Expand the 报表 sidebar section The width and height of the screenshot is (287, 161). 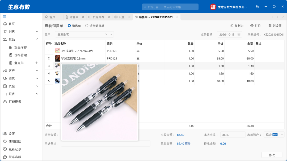[37, 94]
